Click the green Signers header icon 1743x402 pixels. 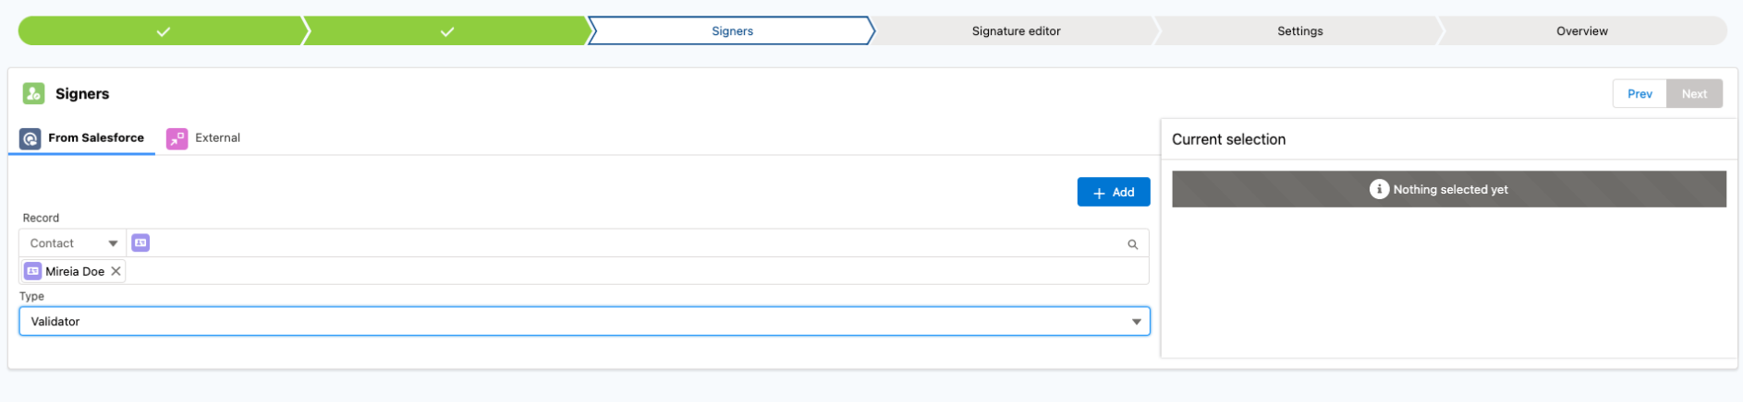pyautogui.click(x=33, y=93)
